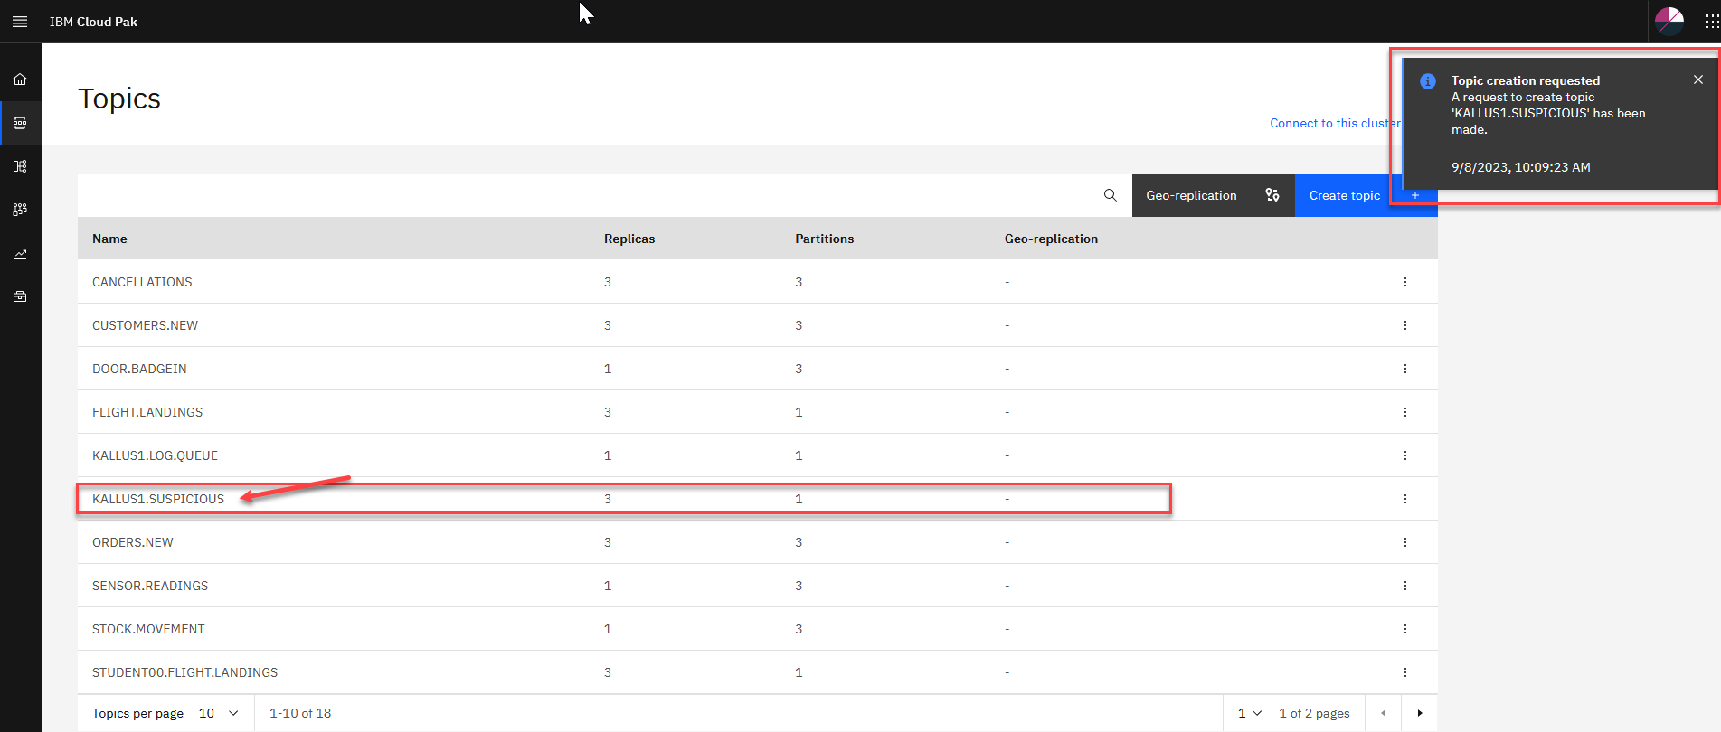The height and width of the screenshot is (732, 1721).
Task: Click the user profile avatar
Action: [1669, 21]
